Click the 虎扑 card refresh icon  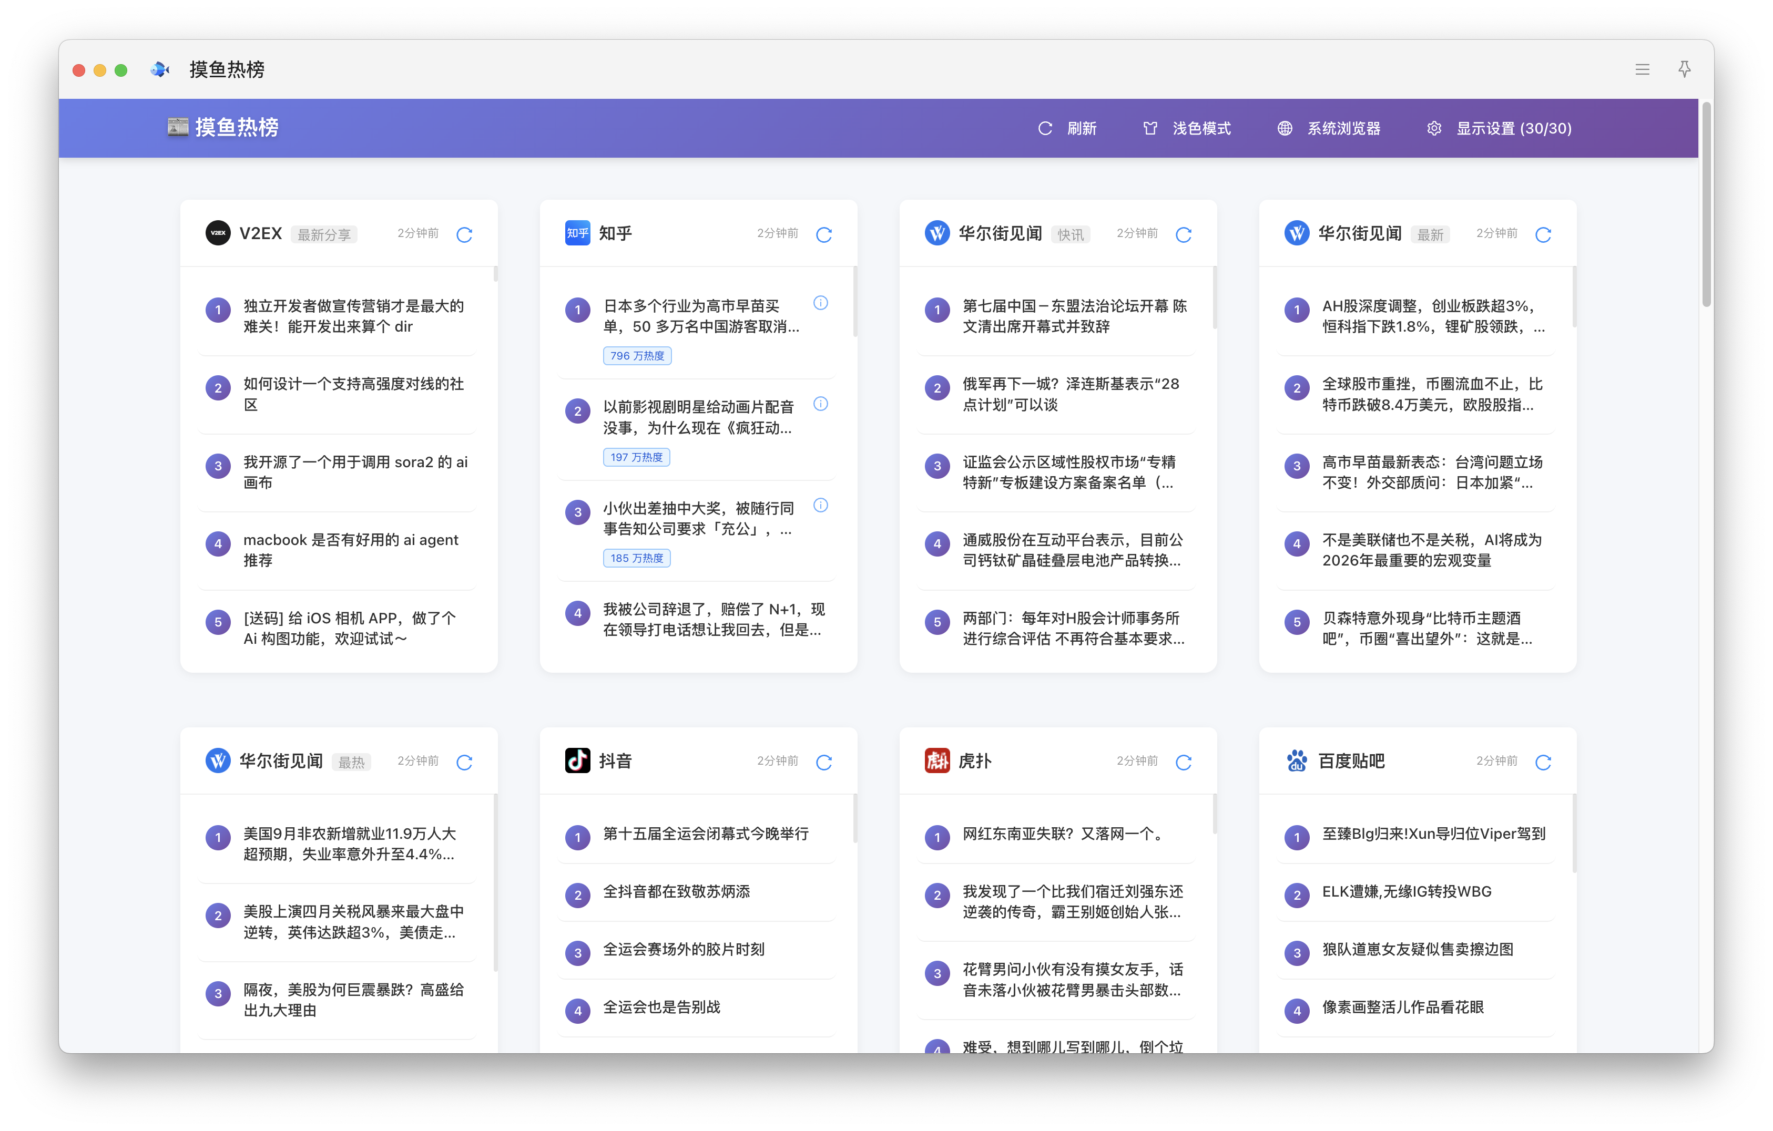(1183, 763)
